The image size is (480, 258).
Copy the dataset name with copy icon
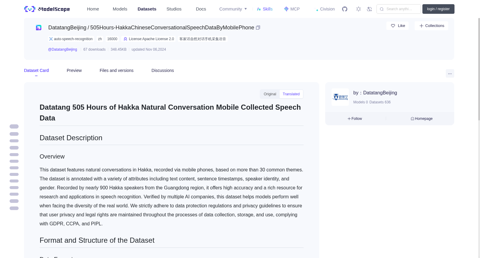pos(258,28)
